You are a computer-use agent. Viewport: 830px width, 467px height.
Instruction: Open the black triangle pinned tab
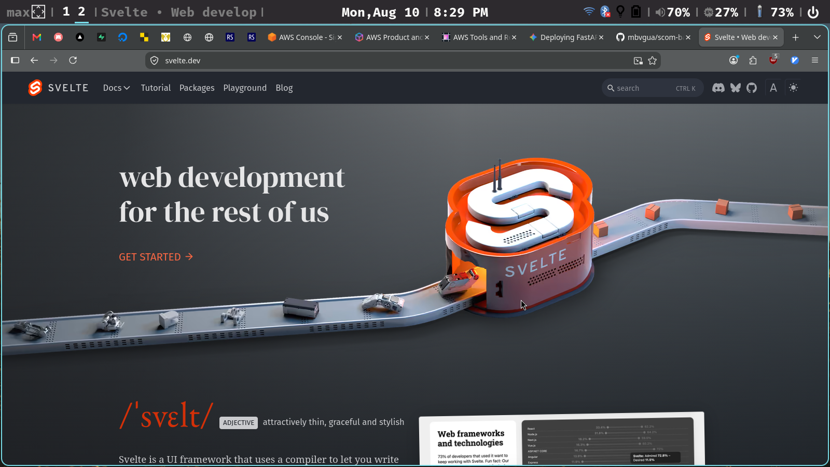[x=80, y=37]
